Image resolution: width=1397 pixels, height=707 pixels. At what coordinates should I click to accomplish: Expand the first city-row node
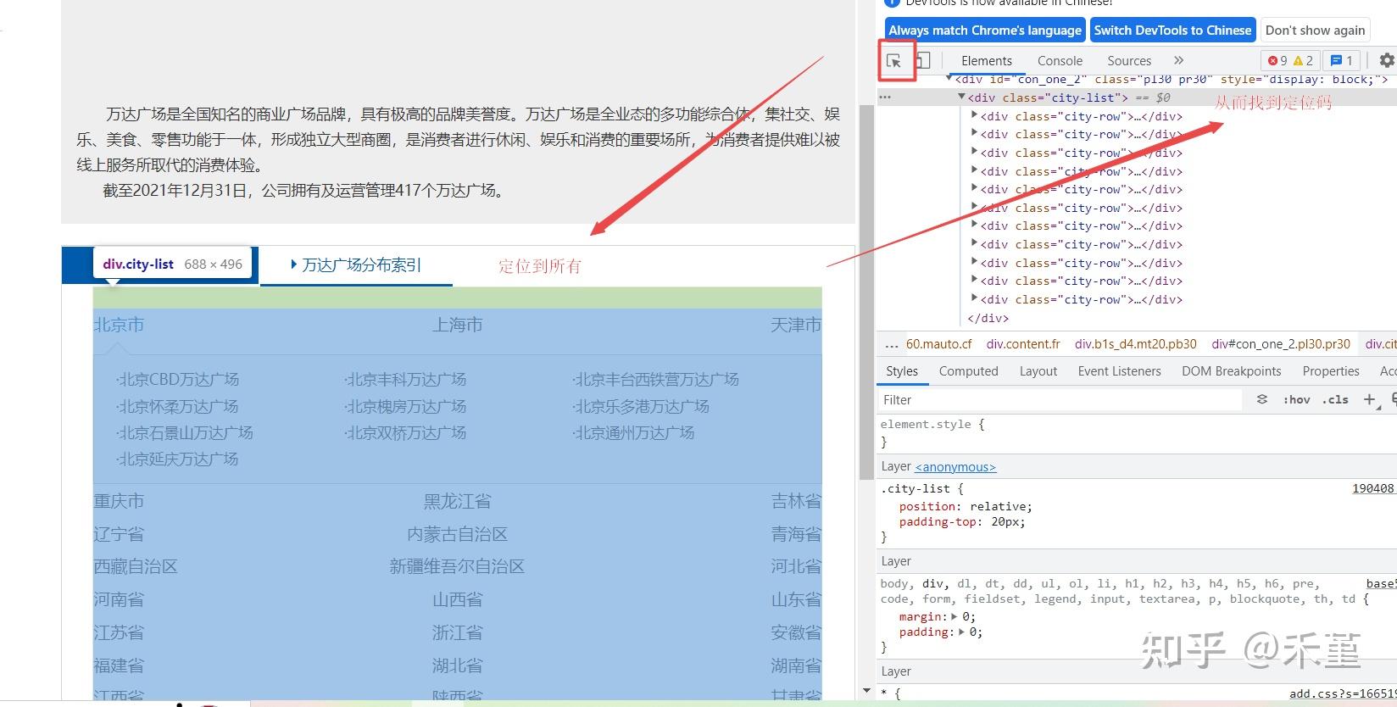tap(974, 116)
